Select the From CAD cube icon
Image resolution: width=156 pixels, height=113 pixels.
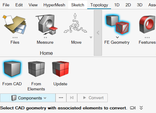pyautogui.click(x=12, y=69)
